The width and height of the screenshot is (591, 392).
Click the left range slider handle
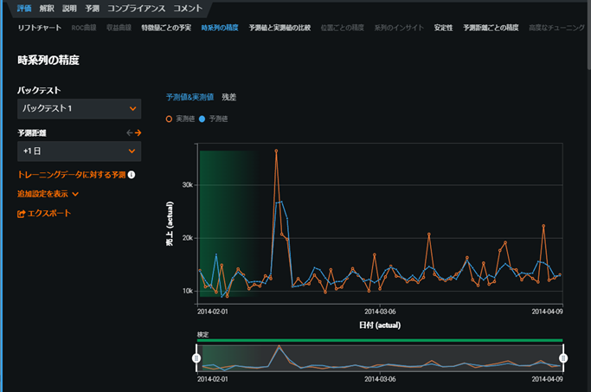[x=196, y=357]
